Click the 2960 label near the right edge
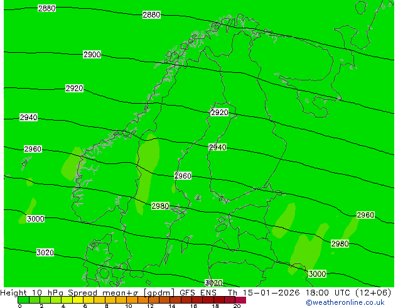This screenshot has height=308, width=398. (x=365, y=215)
